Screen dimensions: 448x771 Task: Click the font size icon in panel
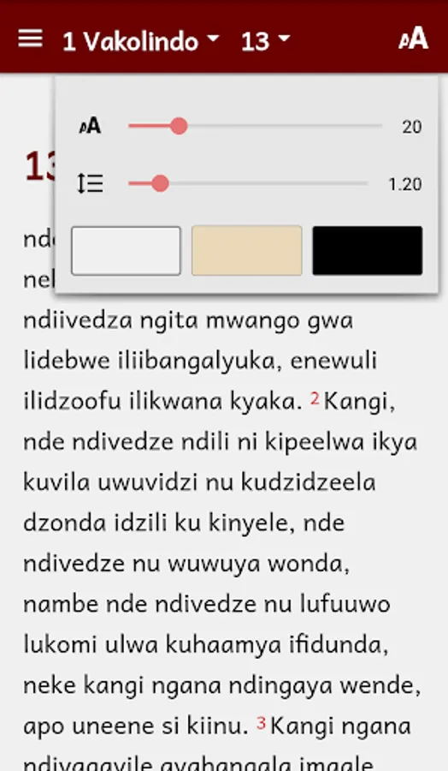click(90, 126)
